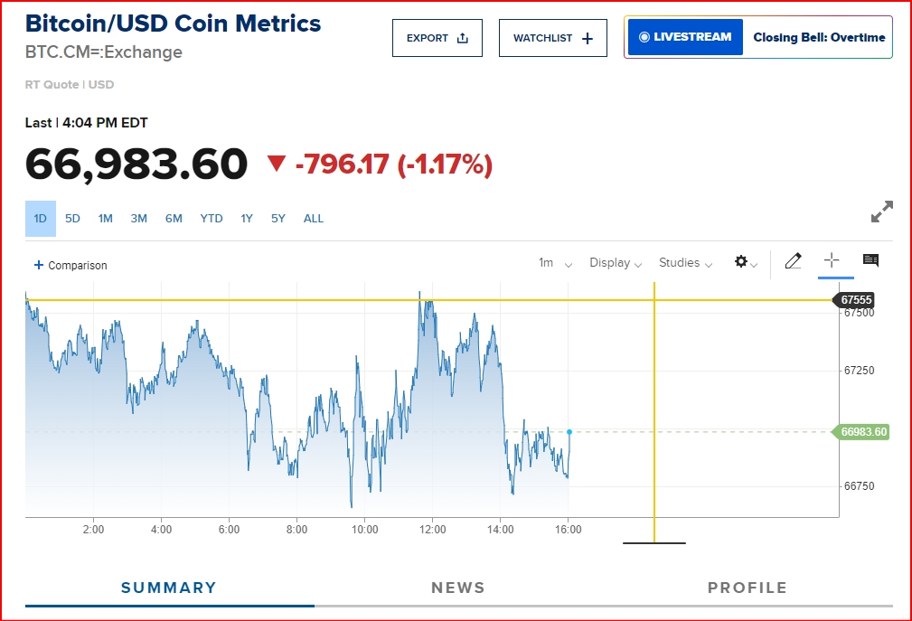Expand chart to fullscreen with arrows icon
This screenshot has height=621, width=912.
[x=882, y=212]
